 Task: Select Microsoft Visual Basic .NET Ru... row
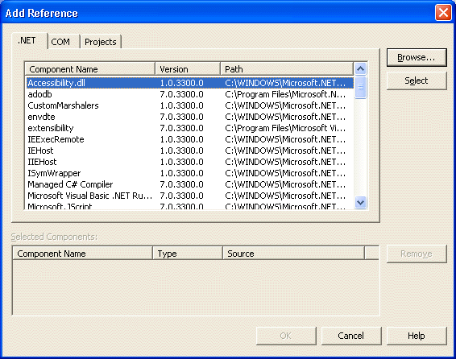(x=190, y=196)
